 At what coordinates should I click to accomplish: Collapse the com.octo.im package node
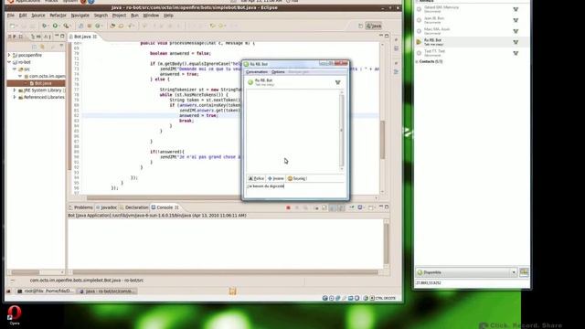[20, 76]
